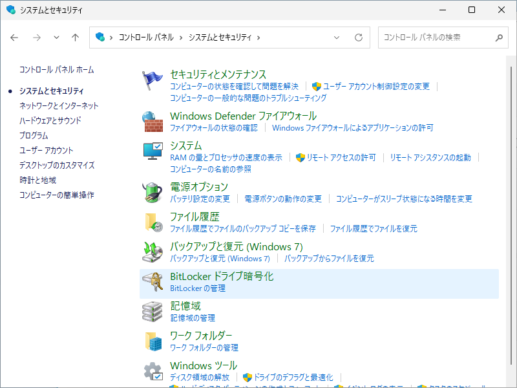Select ハードウェアとサウンド in sidebar
This screenshot has height=388, width=517.
50,120
